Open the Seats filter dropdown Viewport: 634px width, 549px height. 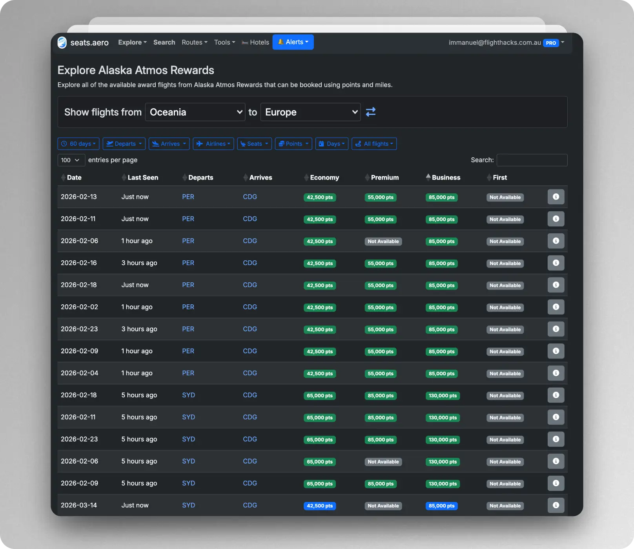[254, 144]
